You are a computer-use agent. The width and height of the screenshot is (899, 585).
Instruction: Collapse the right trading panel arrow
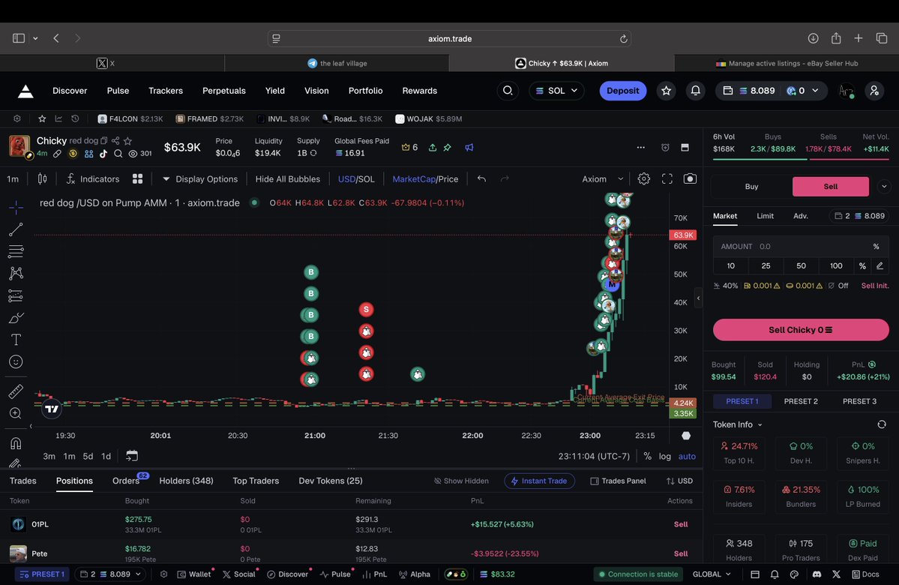click(x=698, y=298)
